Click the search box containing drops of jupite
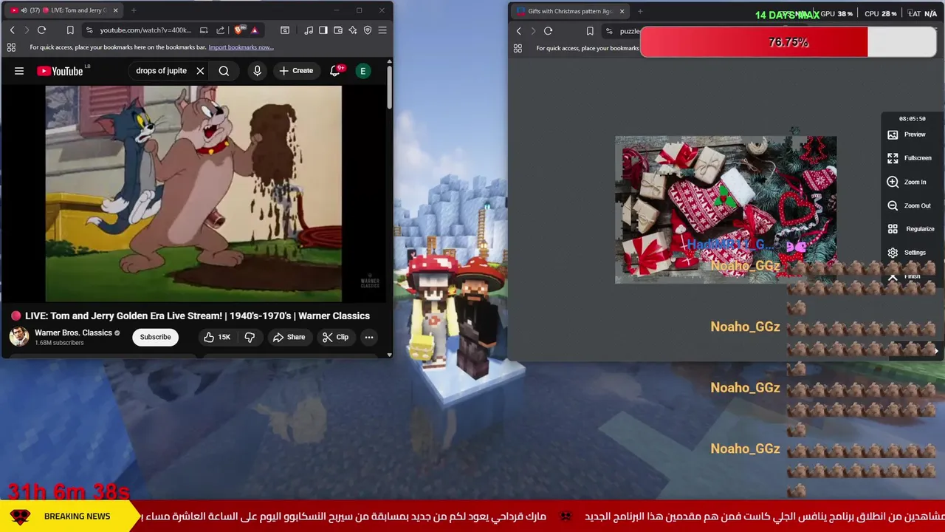This screenshot has height=532, width=945. tap(162, 71)
